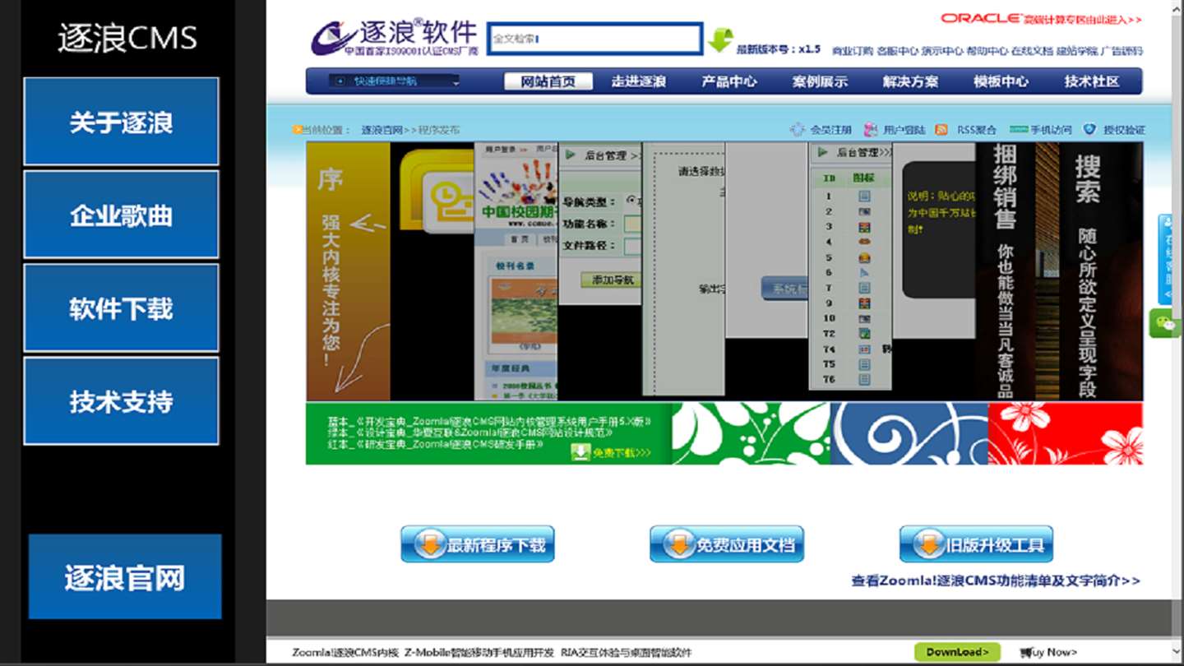Click the ORACLE banner link
This screenshot has height=666, width=1184.
click(1041, 18)
